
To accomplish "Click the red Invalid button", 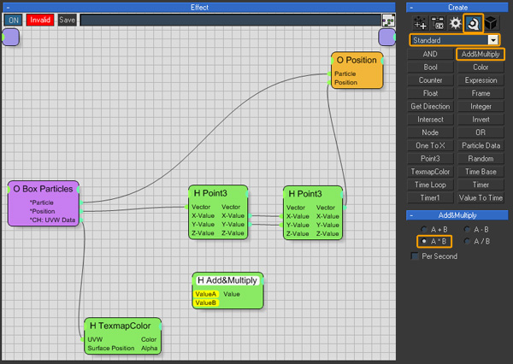I will coord(40,20).
